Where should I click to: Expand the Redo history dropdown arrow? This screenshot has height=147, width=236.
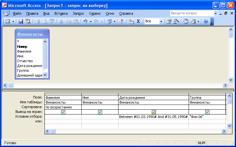(102, 21)
